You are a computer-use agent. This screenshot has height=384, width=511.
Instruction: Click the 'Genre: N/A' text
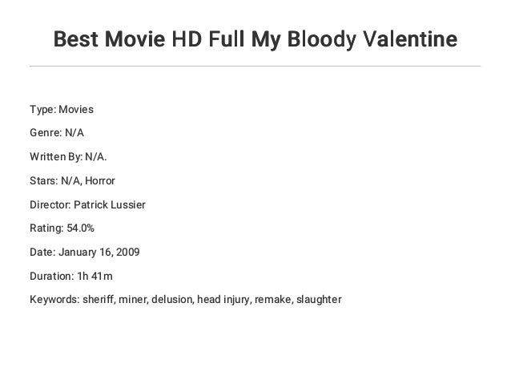tap(57, 133)
